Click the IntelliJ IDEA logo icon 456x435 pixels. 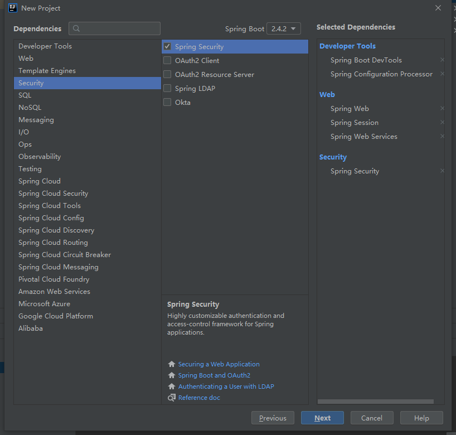click(x=12, y=8)
